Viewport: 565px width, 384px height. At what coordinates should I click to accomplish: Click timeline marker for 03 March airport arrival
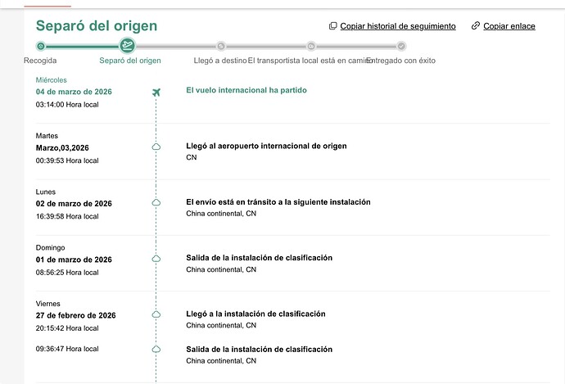pyautogui.click(x=156, y=147)
